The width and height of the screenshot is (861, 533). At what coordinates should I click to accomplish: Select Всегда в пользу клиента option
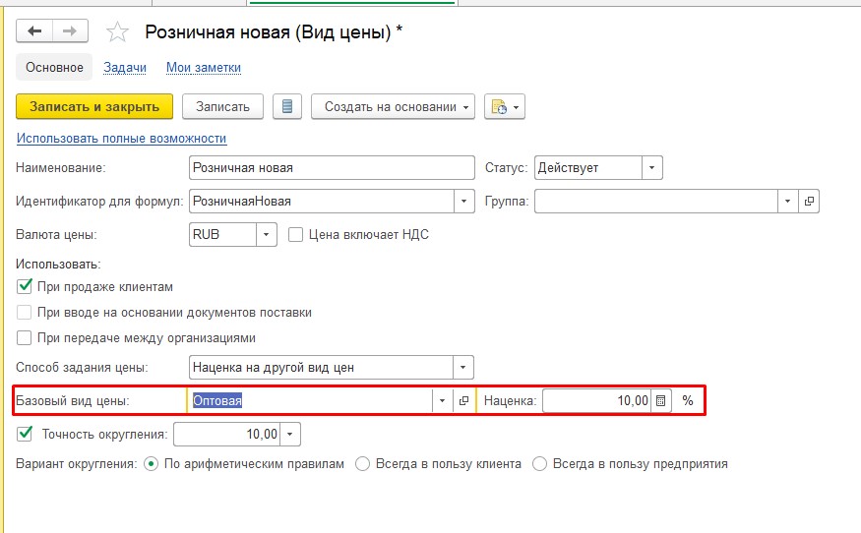tap(362, 464)
